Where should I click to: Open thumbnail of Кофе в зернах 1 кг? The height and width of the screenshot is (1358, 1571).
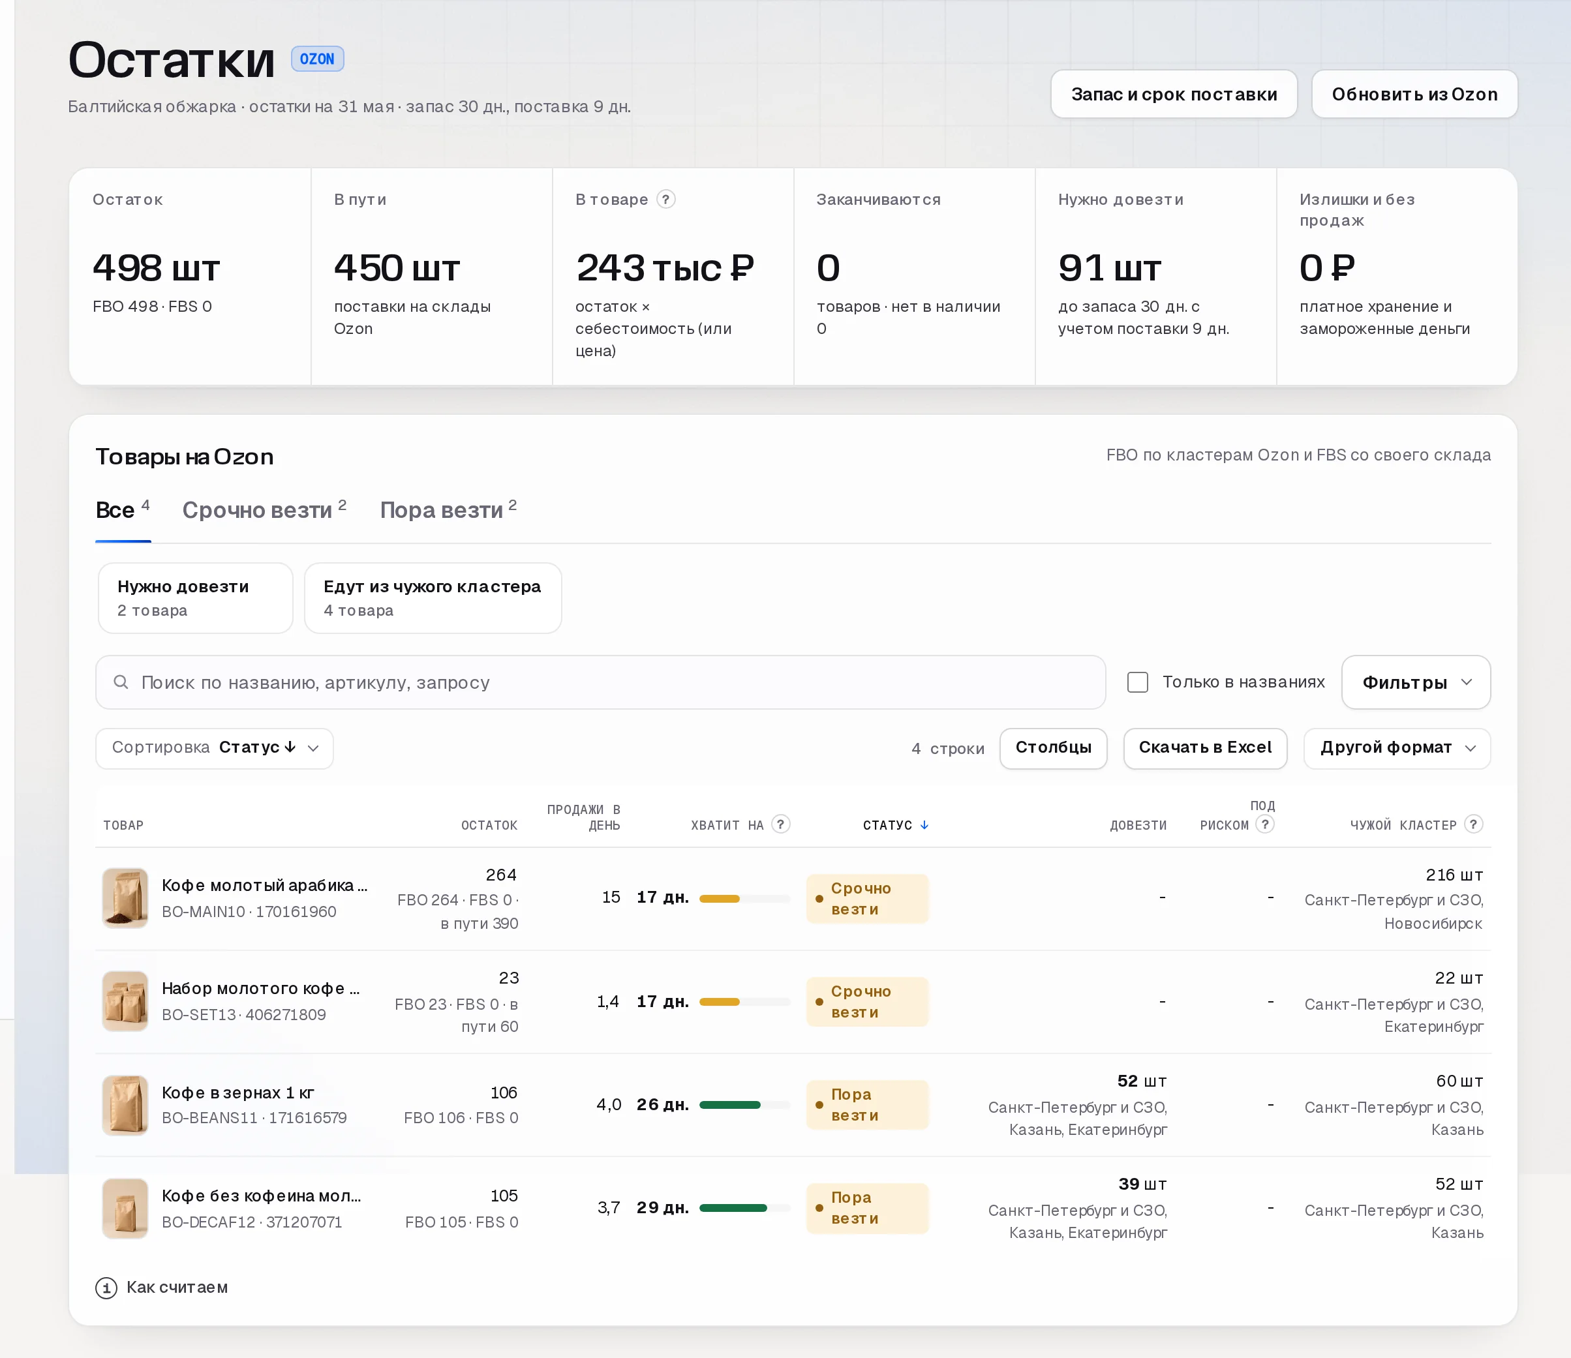pos(125,1105)
